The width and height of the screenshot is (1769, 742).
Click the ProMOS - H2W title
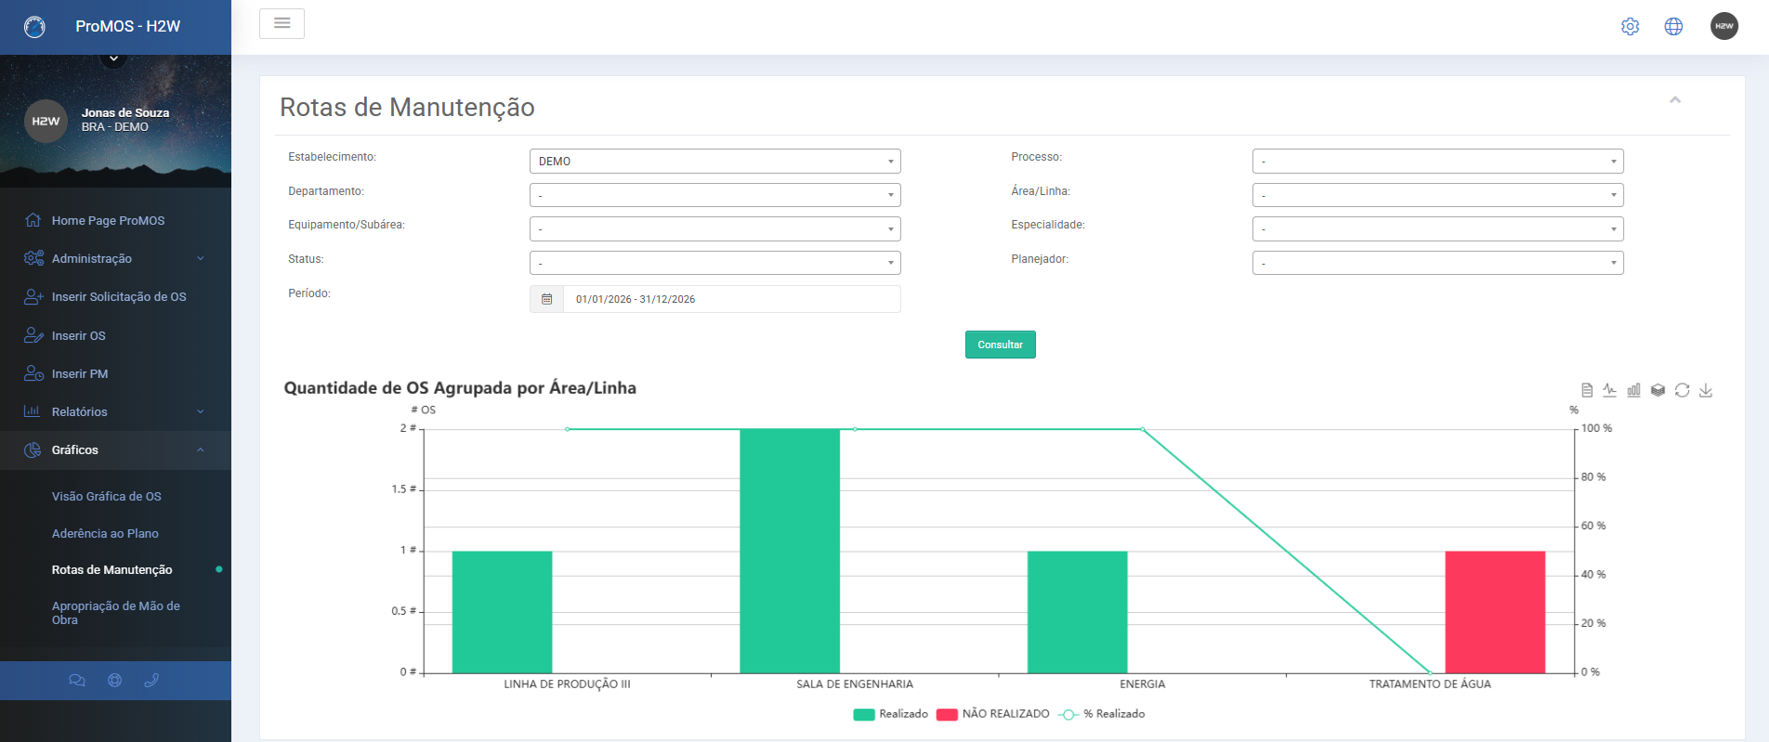click(x=128, y=26)
